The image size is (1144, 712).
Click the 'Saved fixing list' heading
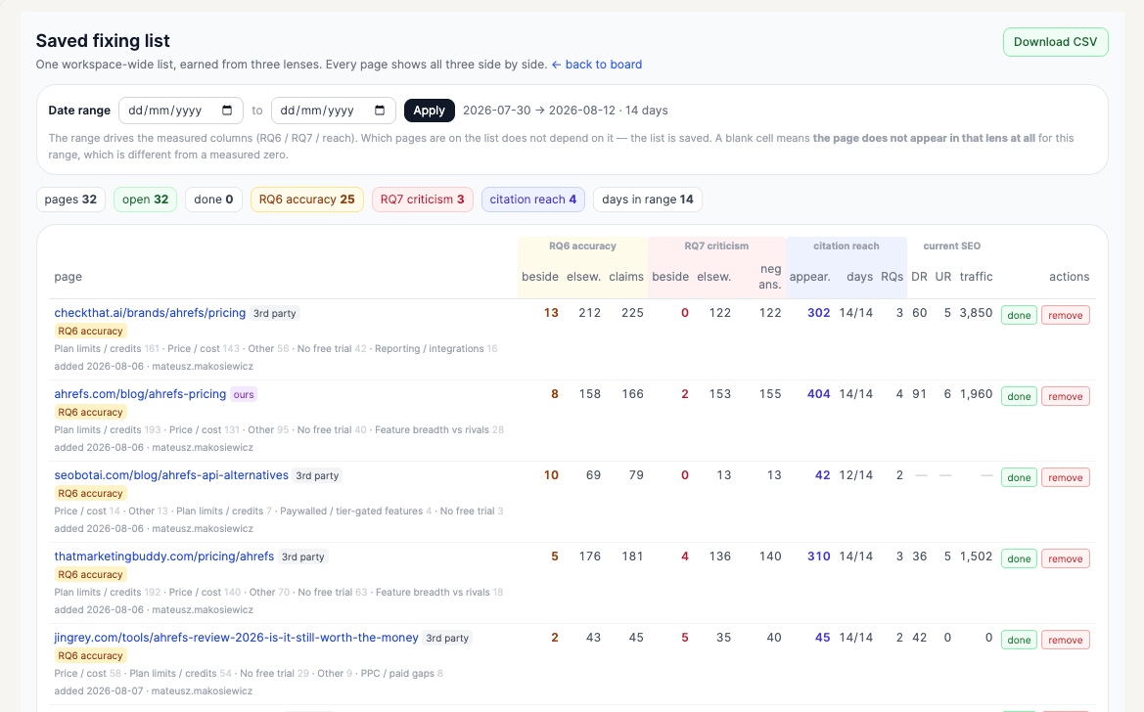click(x=103, y=41)
